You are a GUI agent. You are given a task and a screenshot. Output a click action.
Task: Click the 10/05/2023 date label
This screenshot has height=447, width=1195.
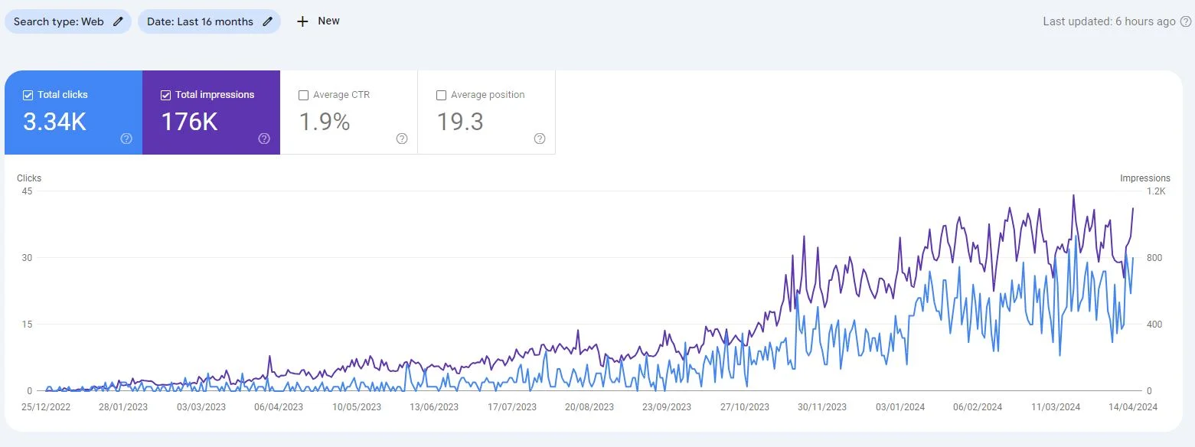click(357, 407)
